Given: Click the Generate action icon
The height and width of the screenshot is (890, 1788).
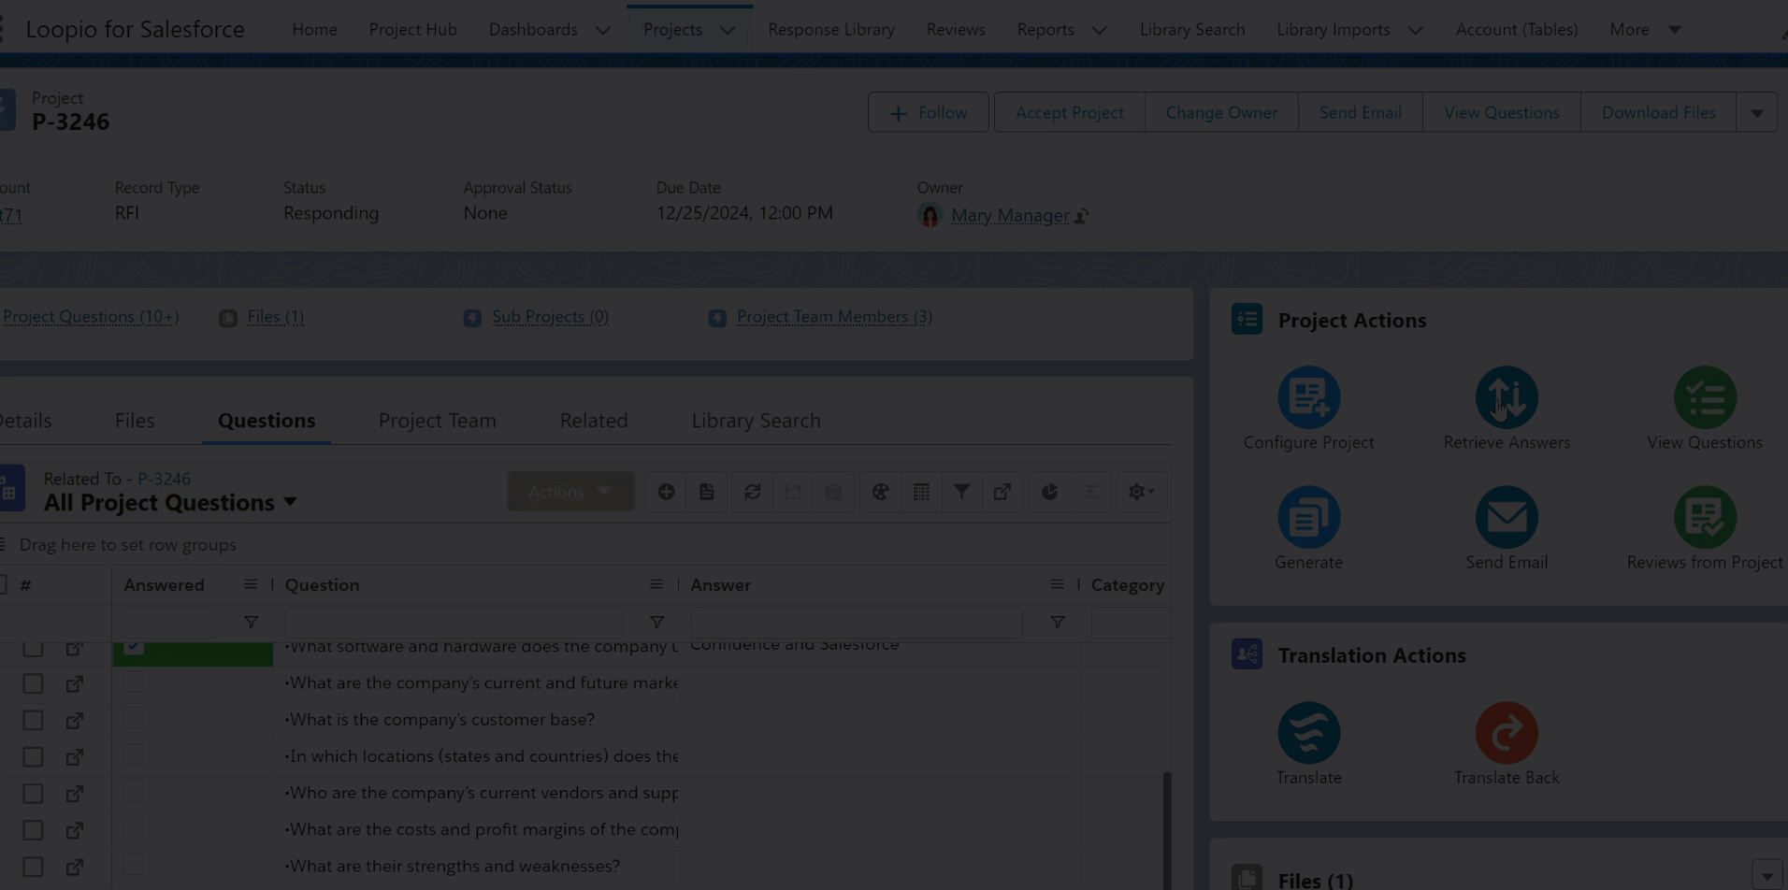Looking at the screenshot, I should pyautogui.click(x=1308, y=517).
